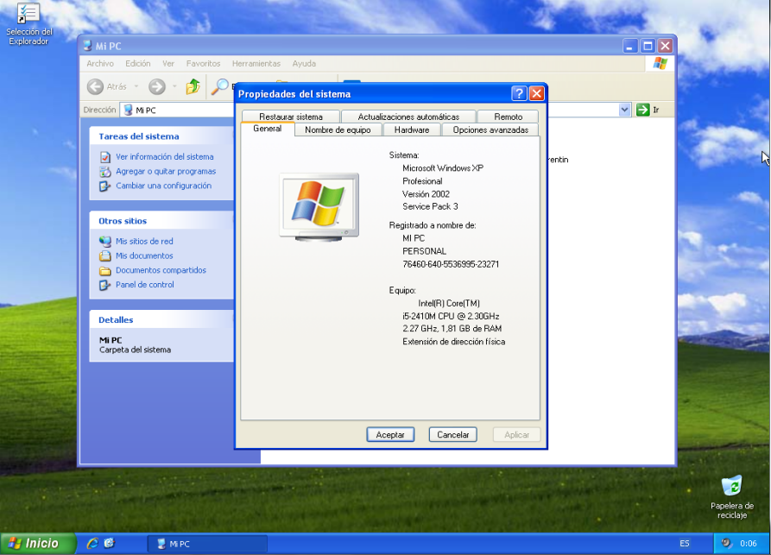The width and height of the screenshot is (771, 555).
Task: Click the help question-mark button in dialog
Action: click(x=519, y=93)
